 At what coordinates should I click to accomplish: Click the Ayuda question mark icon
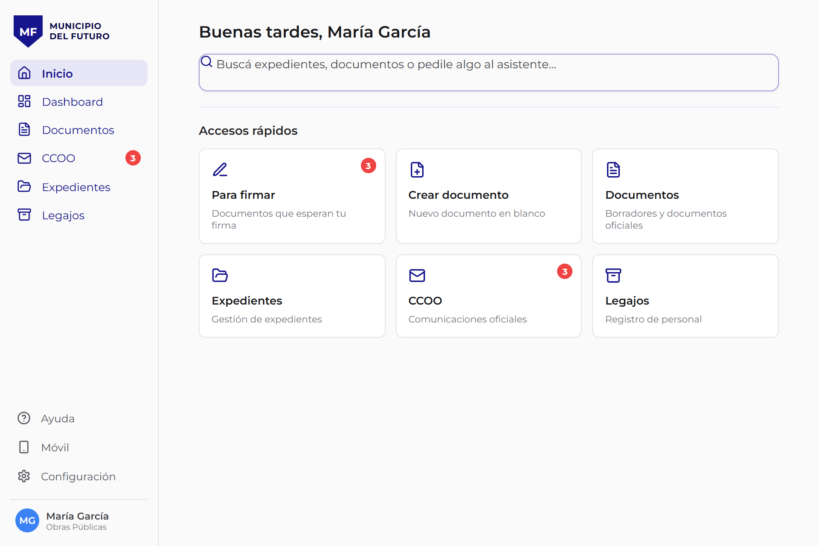pyautogui.click(x=24, y=418)
